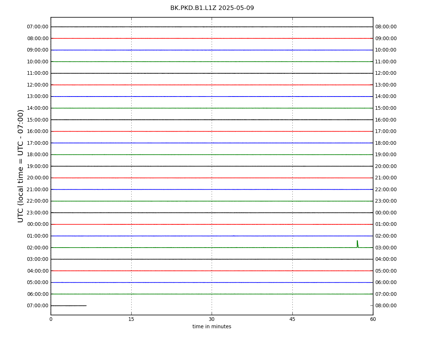Click the x-axis tick label 15
424x350 pixels.
[x=131, y=319]
